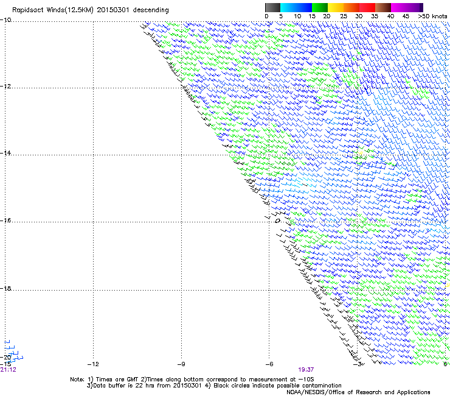Click the cyan wind barbs at bottom-left corner
Screen dimensions: 450x396
click(13, 352)
